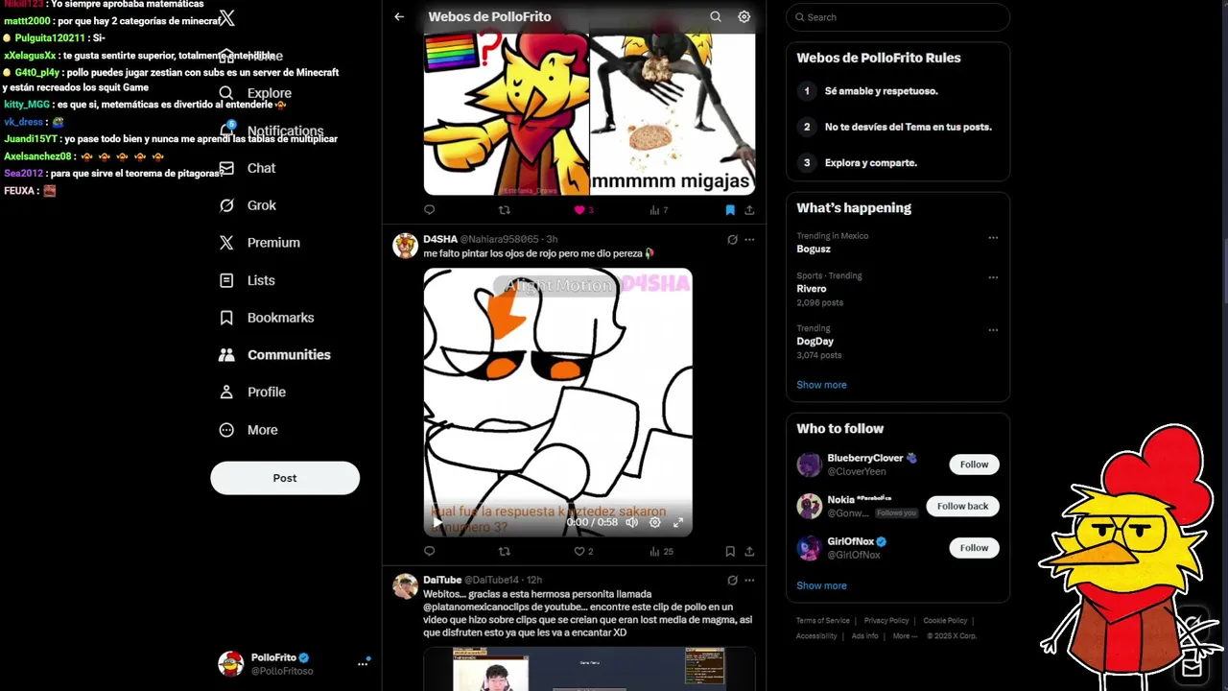Image resolution: width=1228 pixels, height=691 pixels.
Task: Reply to the D4SHA post
Action: coord(429,551)
